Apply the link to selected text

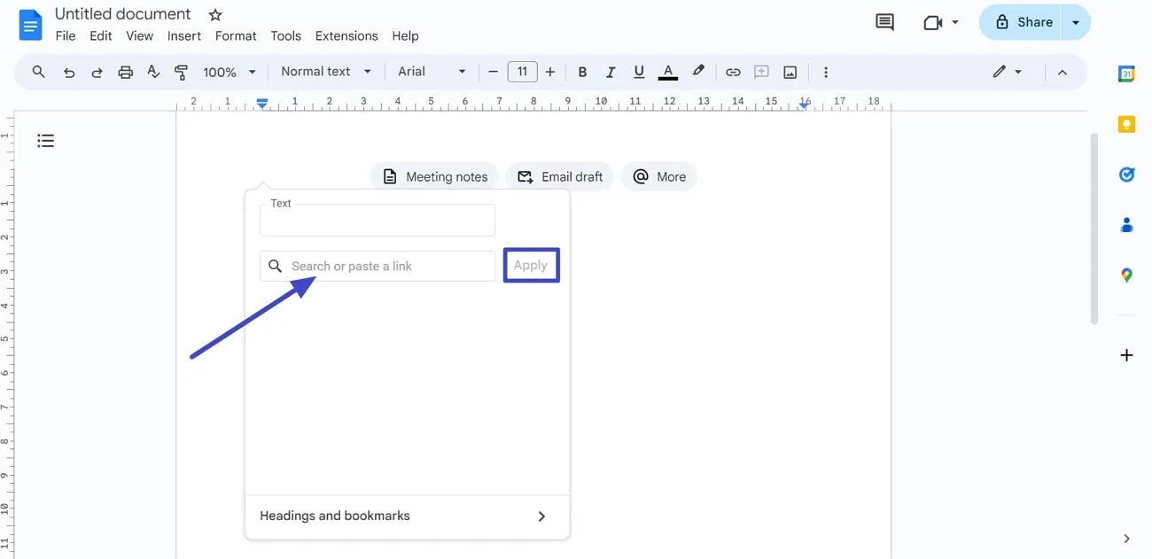tap(531, 265)
